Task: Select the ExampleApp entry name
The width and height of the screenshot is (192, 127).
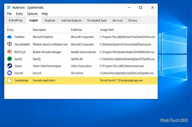Action: (21, 80)
